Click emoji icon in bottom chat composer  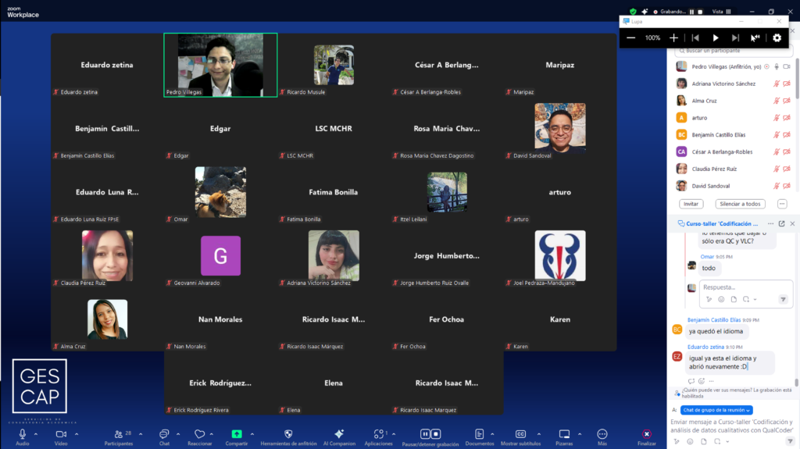click(x=690, y=441)
